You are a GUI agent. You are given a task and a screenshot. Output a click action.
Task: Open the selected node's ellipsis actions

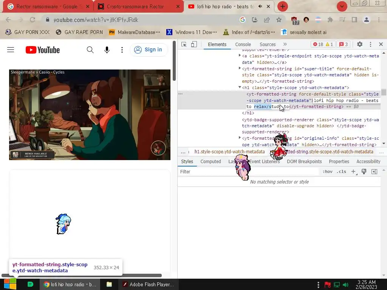[x=180, y=94]
